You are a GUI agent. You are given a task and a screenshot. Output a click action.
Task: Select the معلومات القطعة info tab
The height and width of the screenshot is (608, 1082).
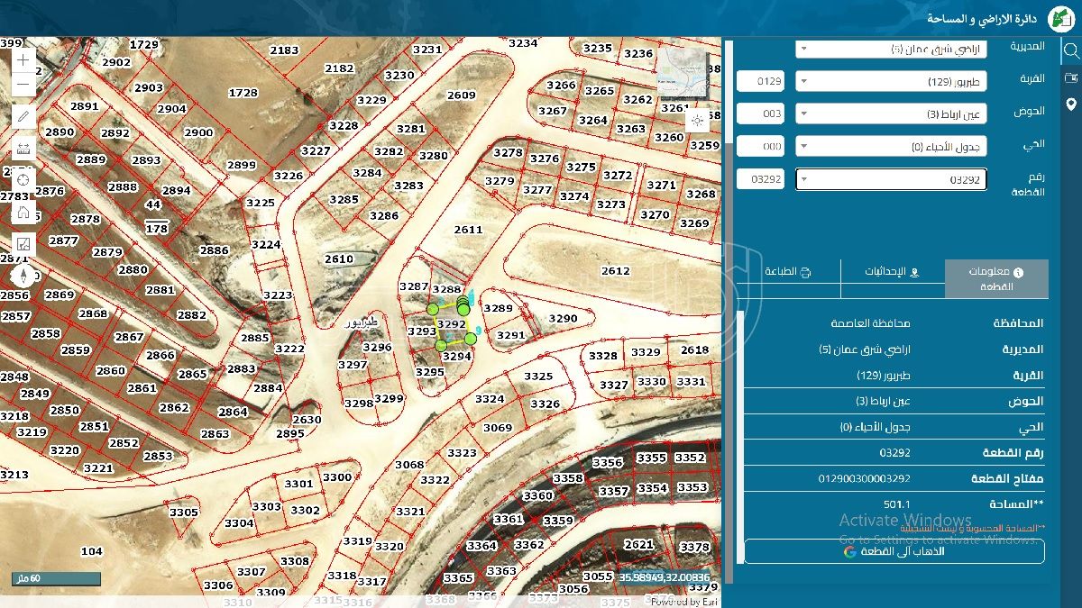click(996, 279)
